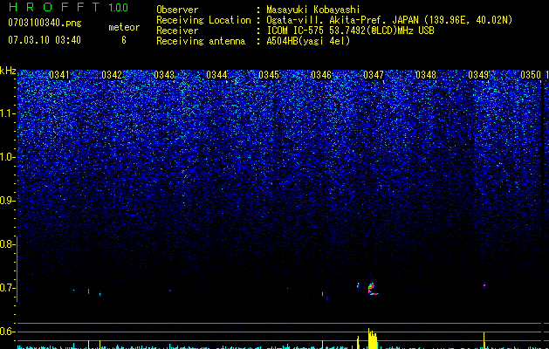Click antenna value A504HB(yagi 4el)
549x349 pixels.
(308, 41)
